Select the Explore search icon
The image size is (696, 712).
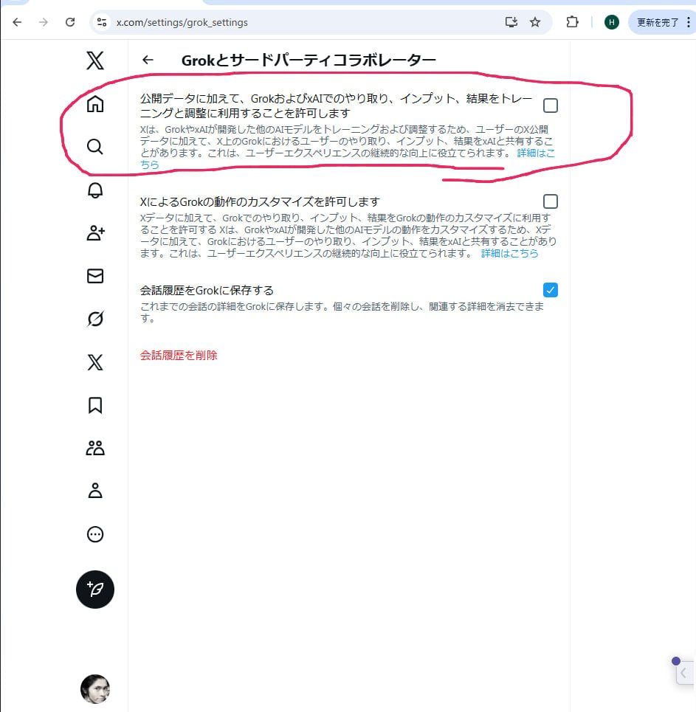pyautogui.click(x=94, y=147)
